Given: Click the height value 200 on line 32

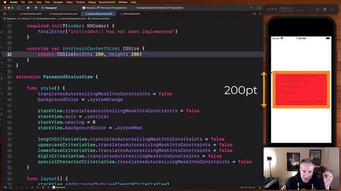Looking at the screenshot, I should (135, 54).
